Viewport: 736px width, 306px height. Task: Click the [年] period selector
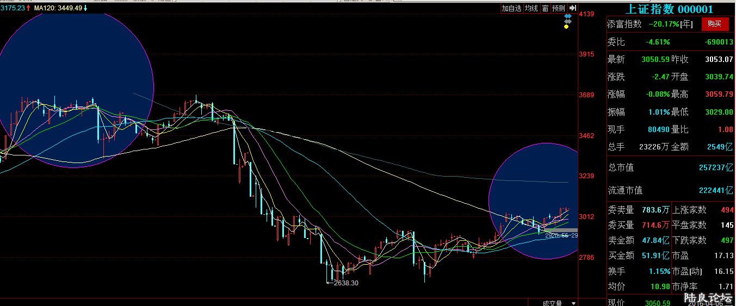coord(687,24)
